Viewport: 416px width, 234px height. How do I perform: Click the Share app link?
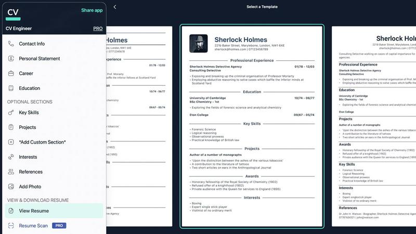tap(92, 10)
